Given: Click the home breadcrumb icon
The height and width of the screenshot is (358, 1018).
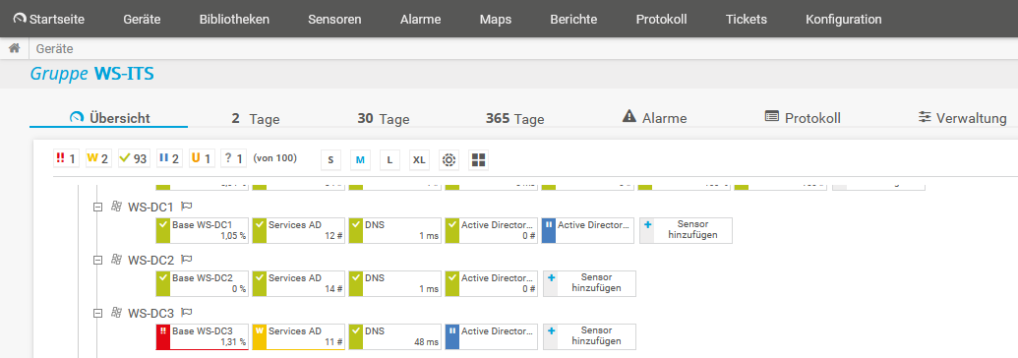Looking at the screenshot, I should (14, 48).
